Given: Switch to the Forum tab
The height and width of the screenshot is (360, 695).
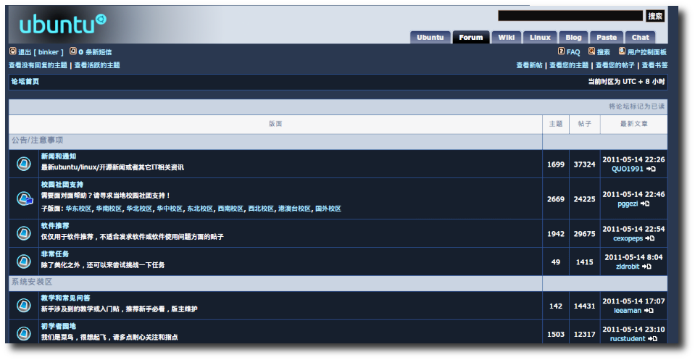Looking at the screenshot, I should 471,37.
